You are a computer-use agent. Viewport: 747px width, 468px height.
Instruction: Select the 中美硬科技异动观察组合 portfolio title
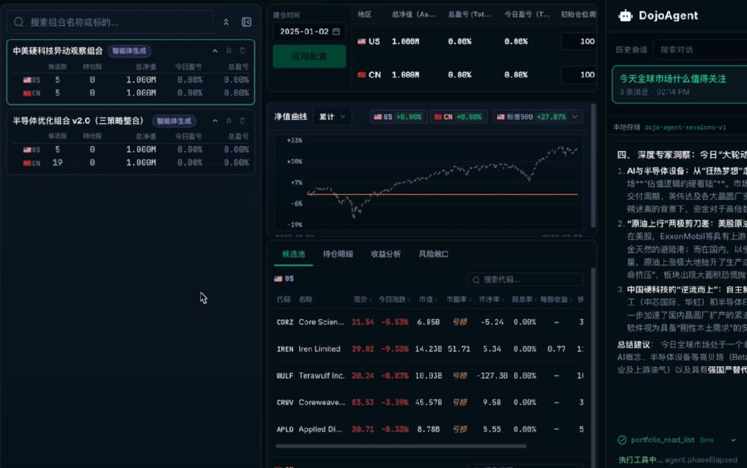(57, 51)
